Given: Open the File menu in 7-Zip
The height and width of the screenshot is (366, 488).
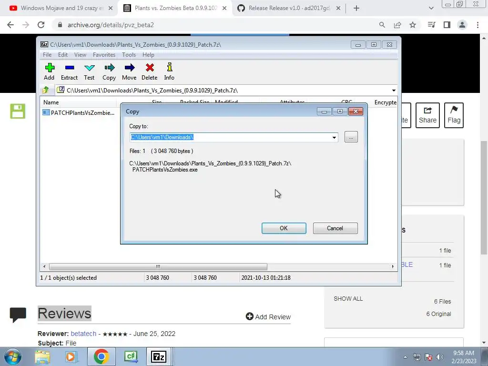Looking at the screenshot, I should pyautogui.click(x=47, y=55).
